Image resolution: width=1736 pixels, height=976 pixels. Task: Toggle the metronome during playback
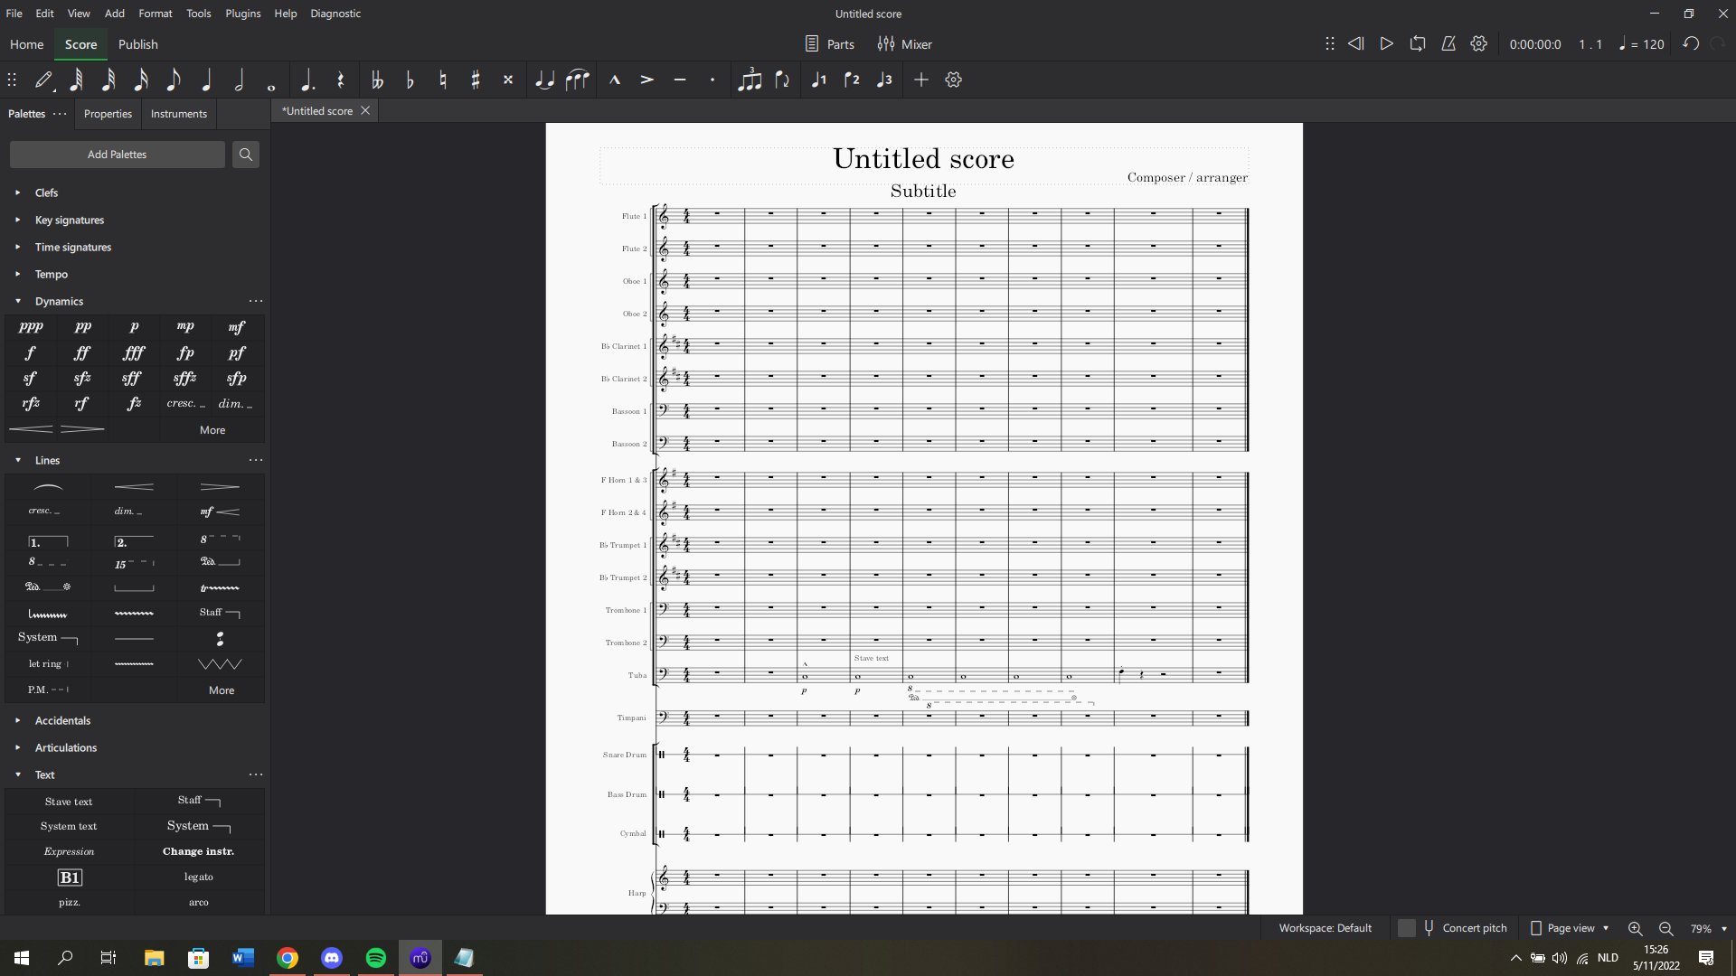[x=1448, y=43]
